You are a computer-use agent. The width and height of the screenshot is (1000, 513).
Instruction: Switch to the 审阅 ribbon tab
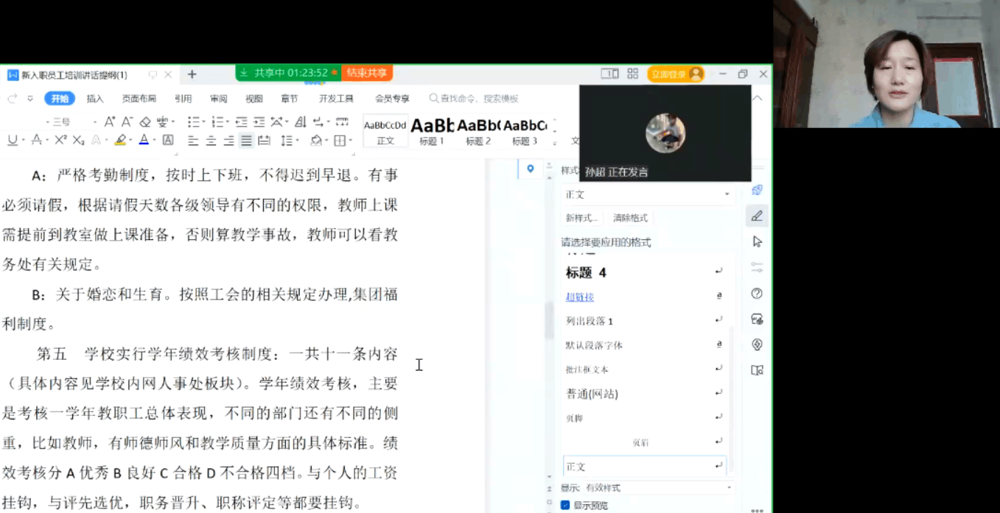[x=219, y=99]
